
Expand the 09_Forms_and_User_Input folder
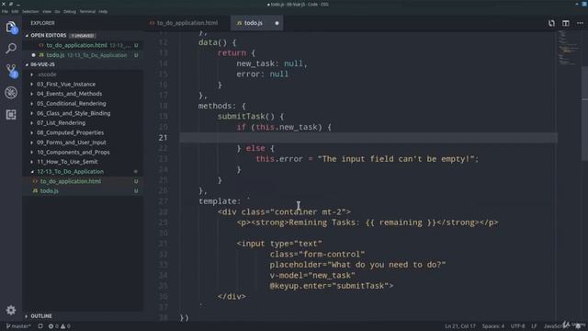coord(72,143)
